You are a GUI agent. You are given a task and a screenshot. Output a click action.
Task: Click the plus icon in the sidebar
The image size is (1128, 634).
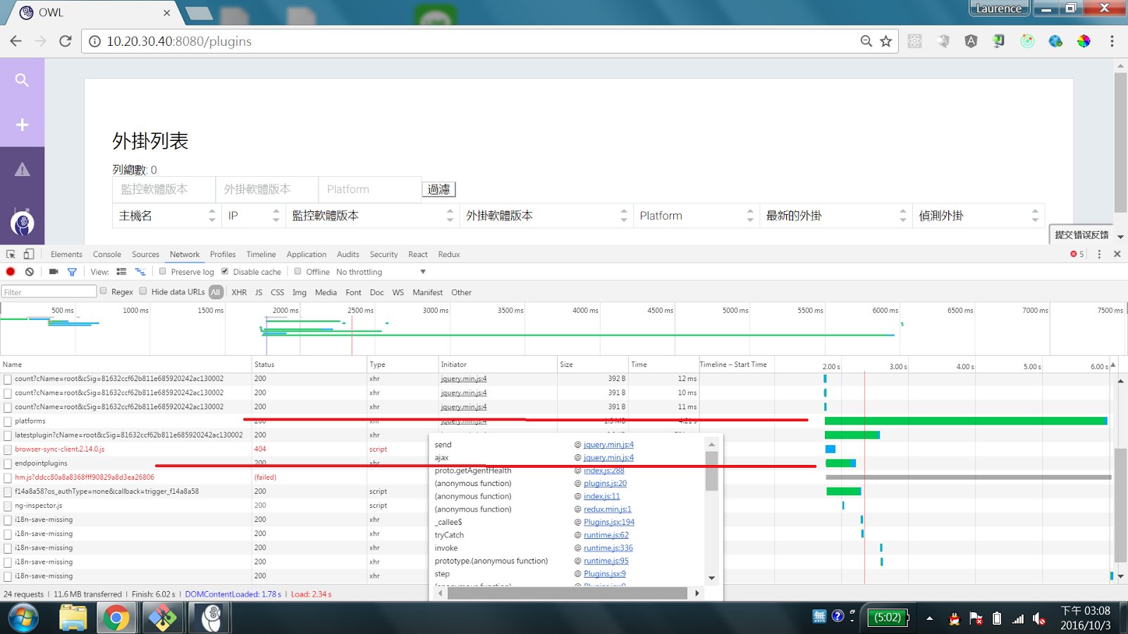click(22, 125)
